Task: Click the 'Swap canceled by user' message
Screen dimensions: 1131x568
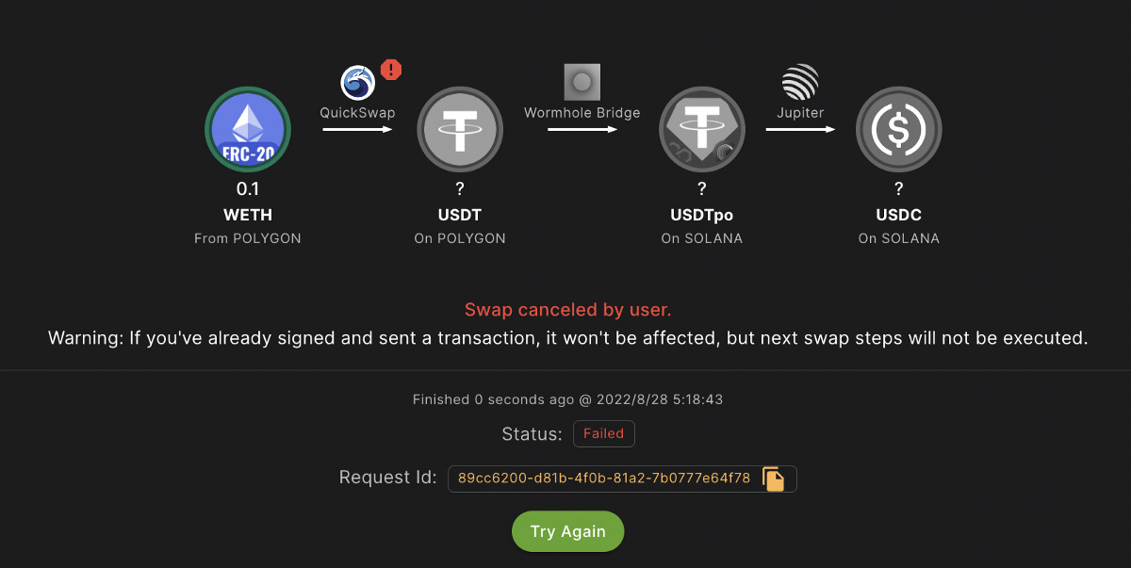Action: [567, 309]
